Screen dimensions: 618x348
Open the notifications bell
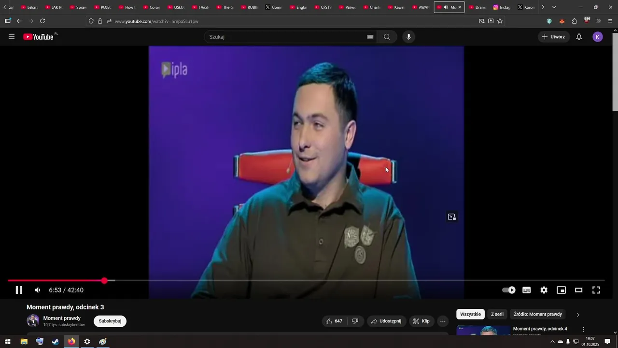tap(579, 37)
